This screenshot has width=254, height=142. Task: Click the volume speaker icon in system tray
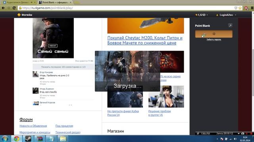point(235,139)
